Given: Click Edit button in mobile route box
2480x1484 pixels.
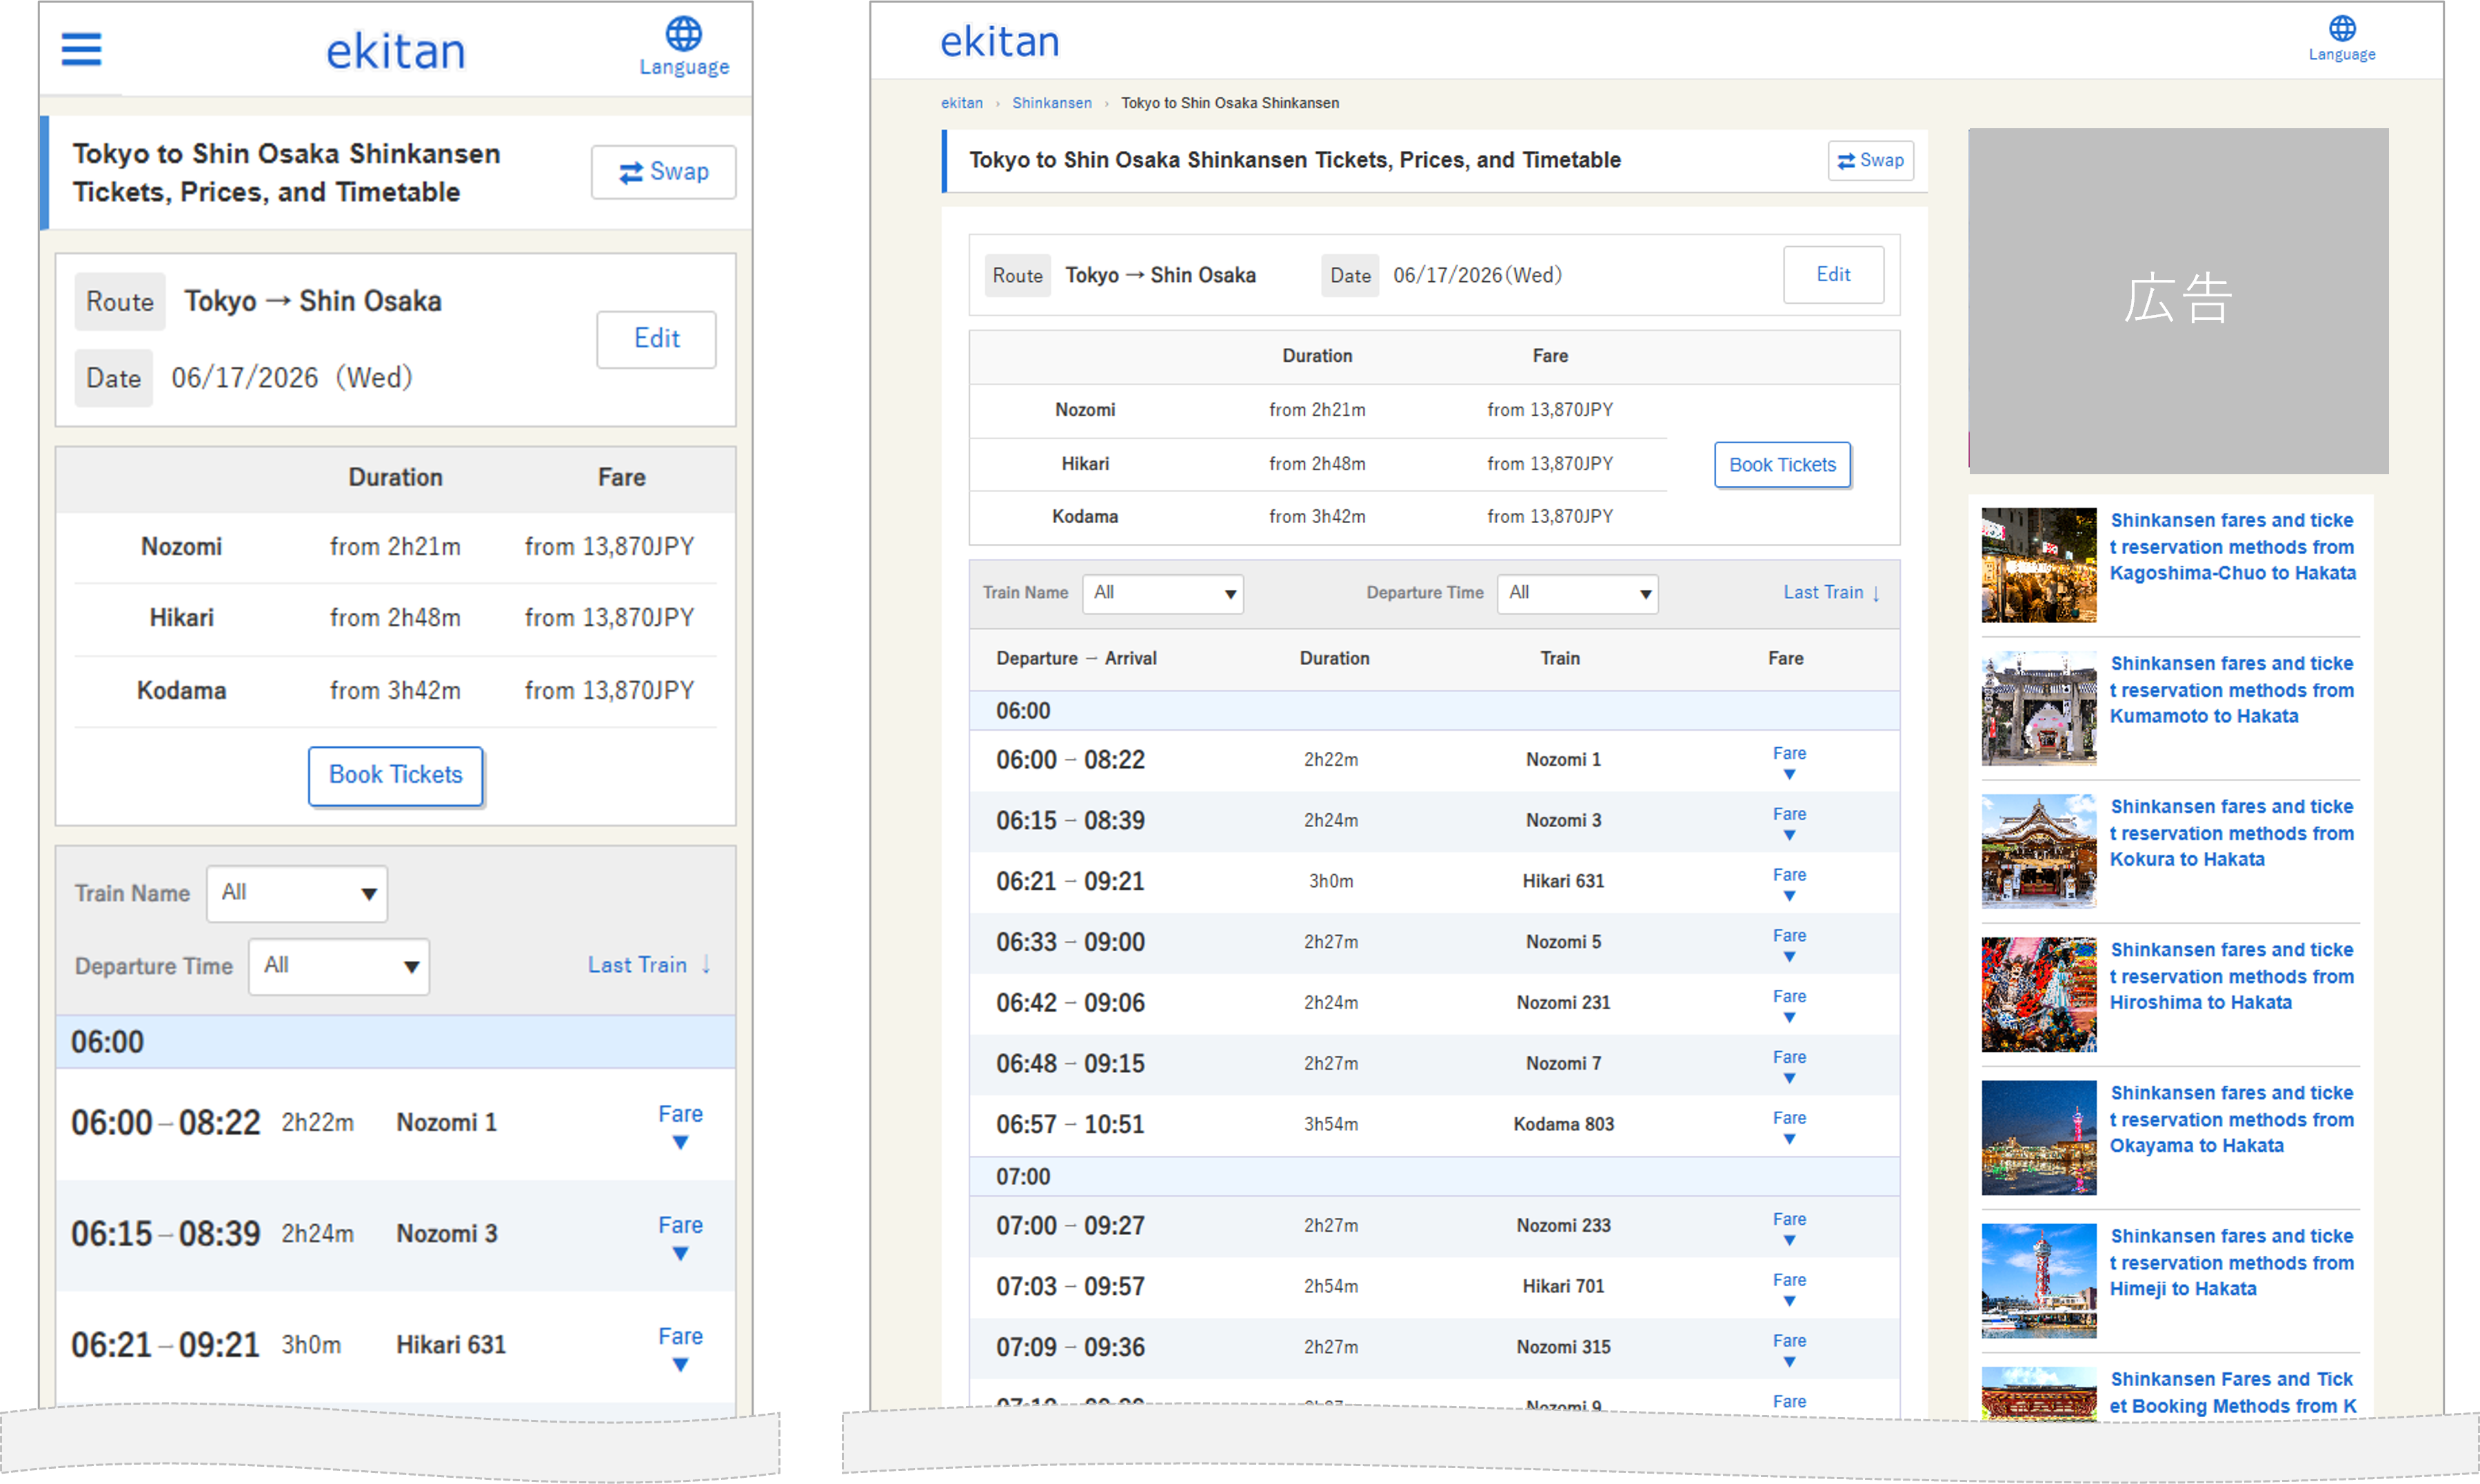Looking at the screenshot, I should (656, 339).
